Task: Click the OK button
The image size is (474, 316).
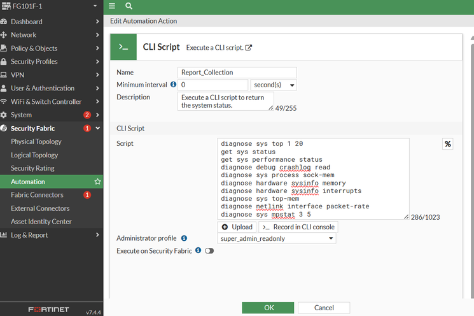Action: pyautogui.click(x=268, y=308)
